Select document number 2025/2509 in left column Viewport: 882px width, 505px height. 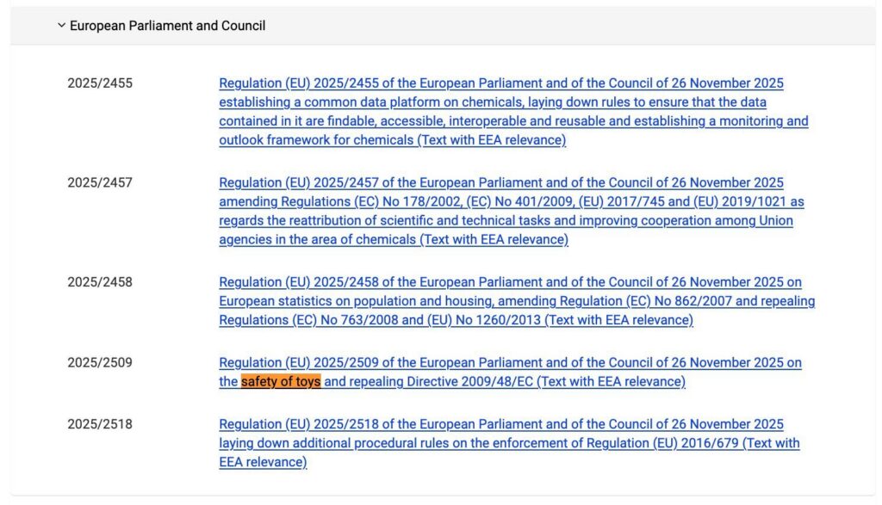100,363
